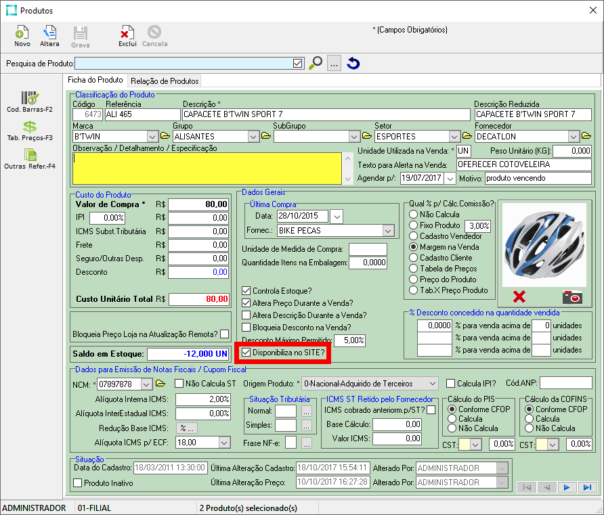Viewport: 604px width, 515px height.
Task: Click the camera icon under product photo
Action: (x=572, y=296)
